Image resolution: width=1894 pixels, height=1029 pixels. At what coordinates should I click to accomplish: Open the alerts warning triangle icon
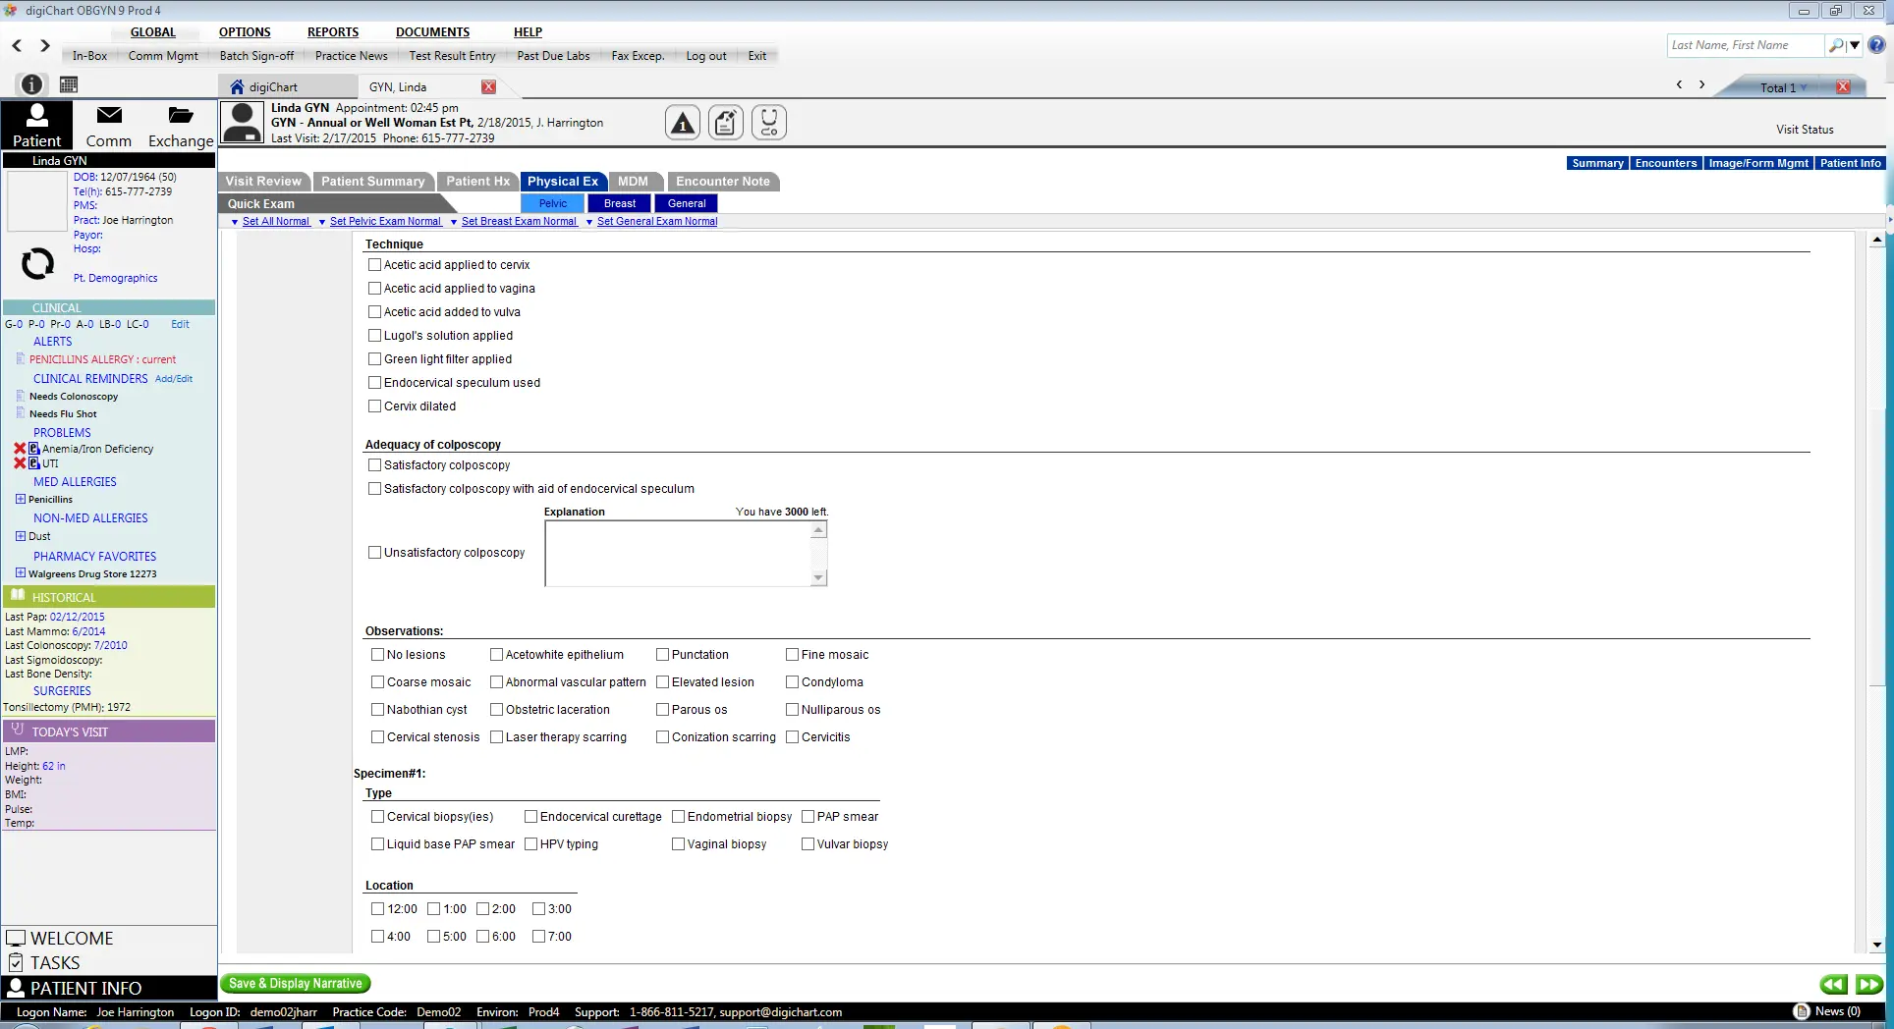(683, 122)
